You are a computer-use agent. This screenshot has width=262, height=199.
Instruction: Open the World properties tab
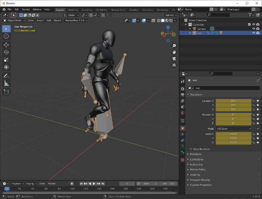[x=182, y=113]
